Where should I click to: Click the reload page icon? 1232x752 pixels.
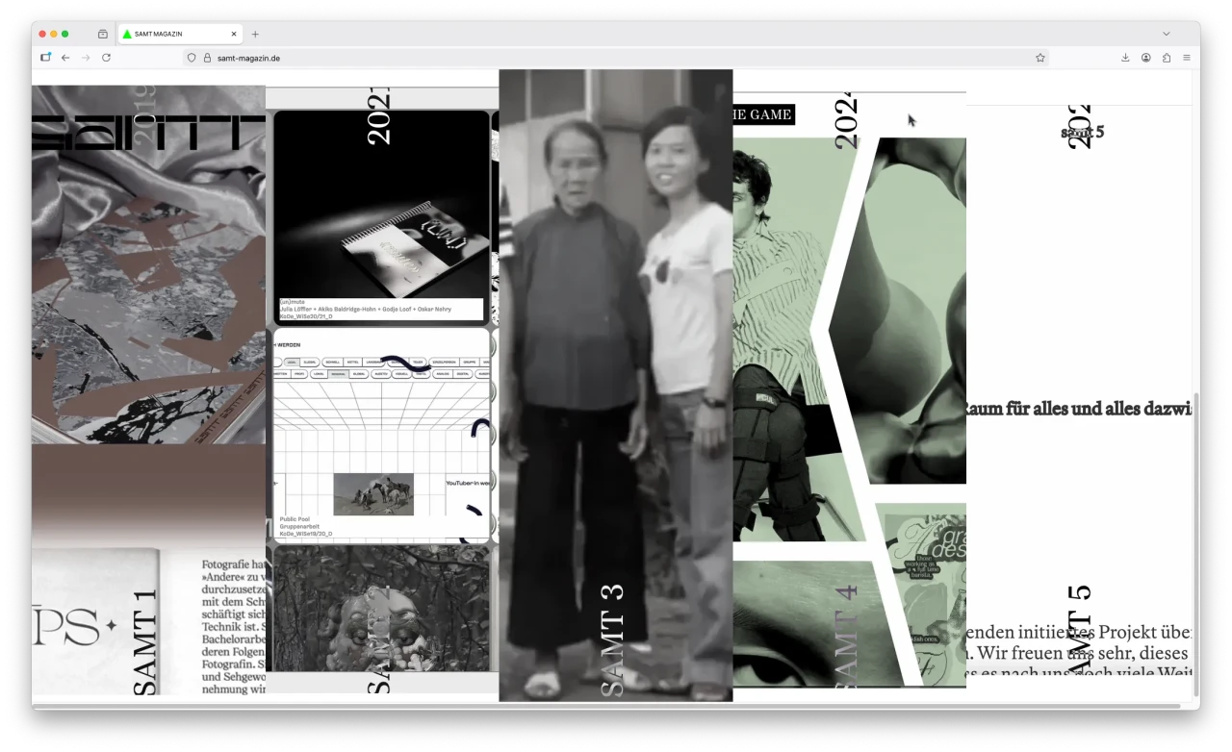(x=106, y=58)
